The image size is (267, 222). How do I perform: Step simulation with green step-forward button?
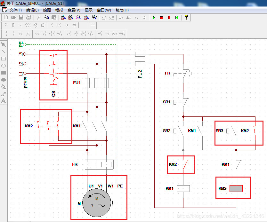pyautogui.click(x=177, y=18)
